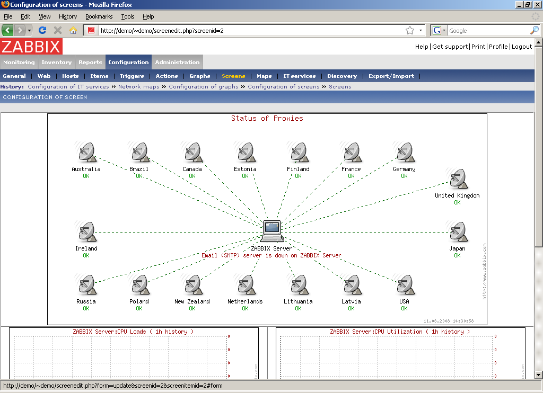This screenshot has height=393, width=543.
Task: Click the ZABBIX Server computer icon
Action: (x=272, y=231)
